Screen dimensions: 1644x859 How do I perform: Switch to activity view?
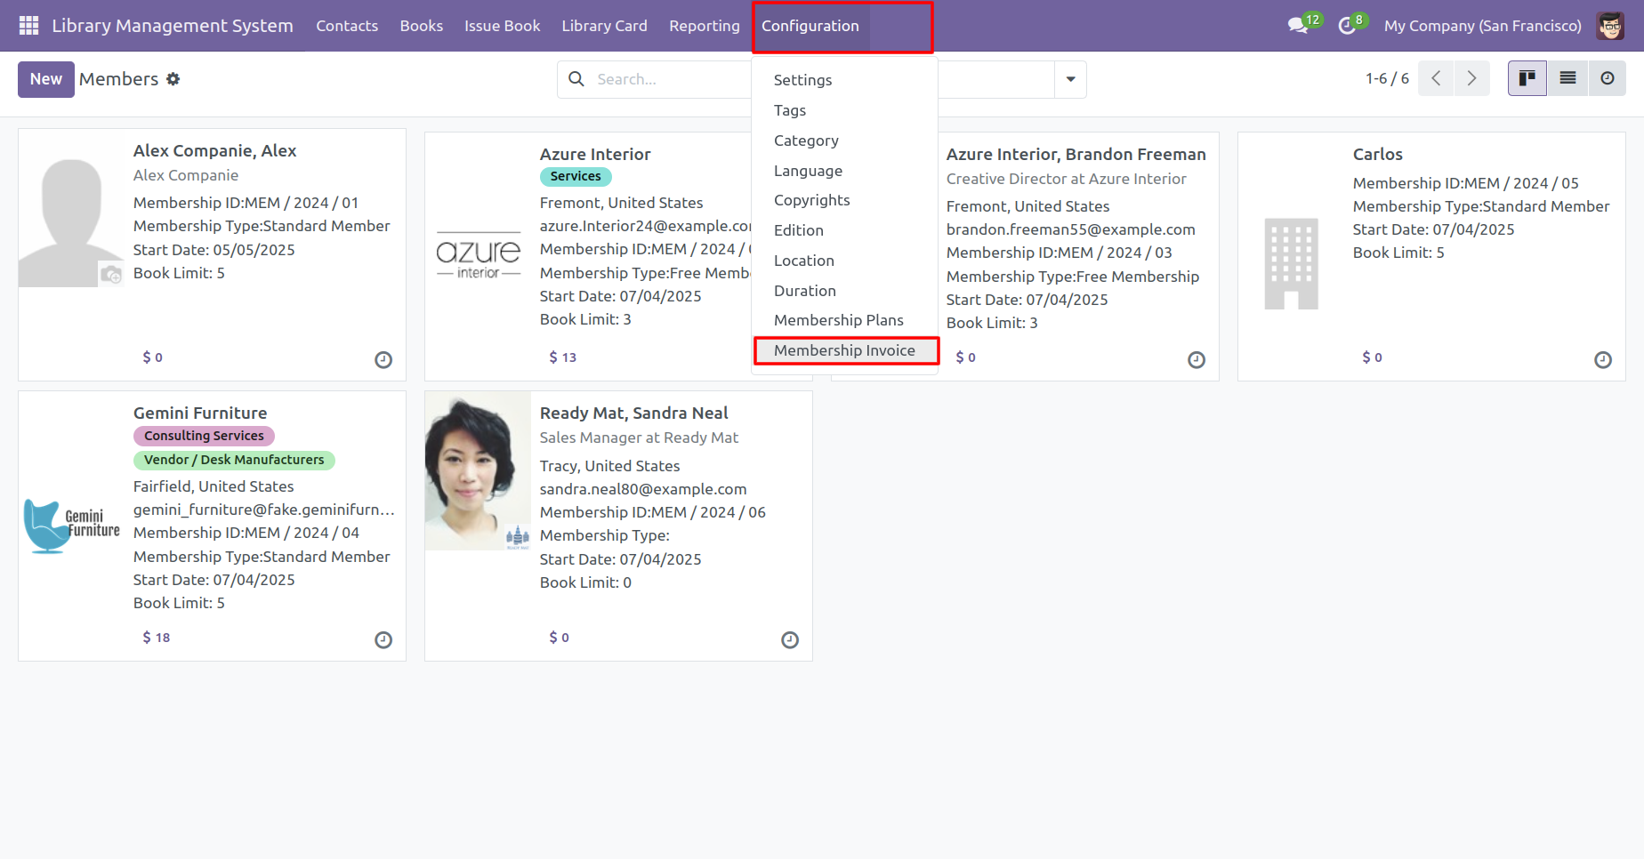pos(1607,79)
